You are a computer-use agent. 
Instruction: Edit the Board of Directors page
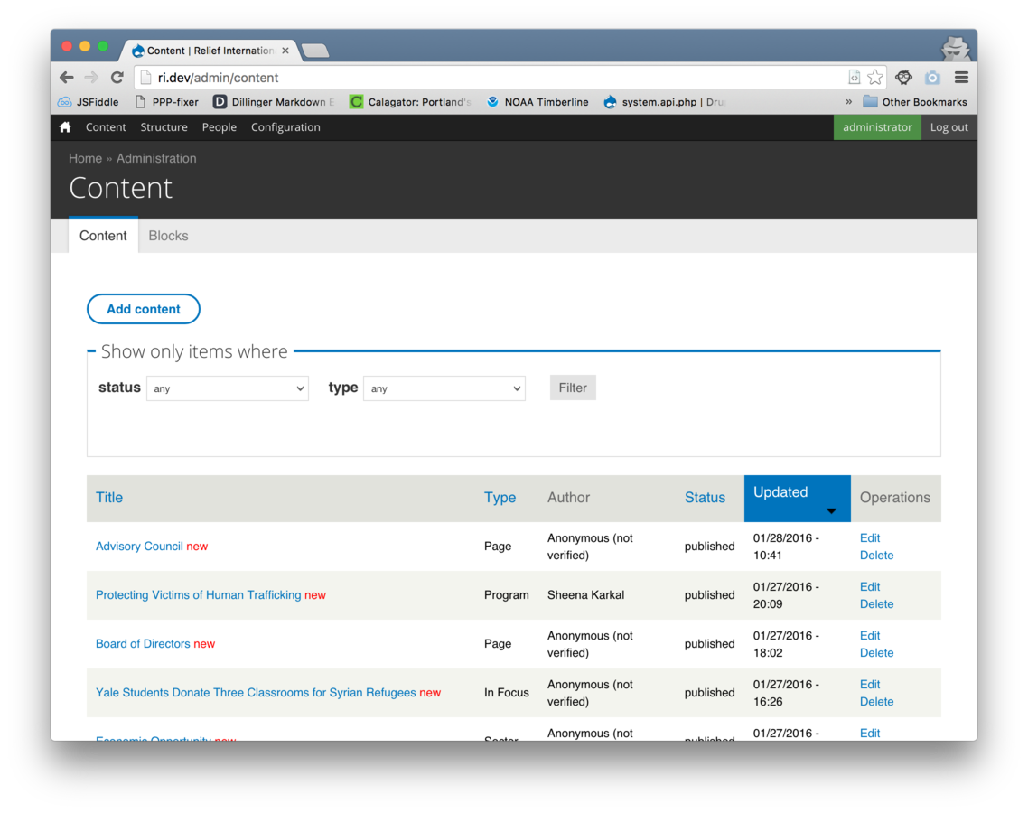[x=869, y=635]
